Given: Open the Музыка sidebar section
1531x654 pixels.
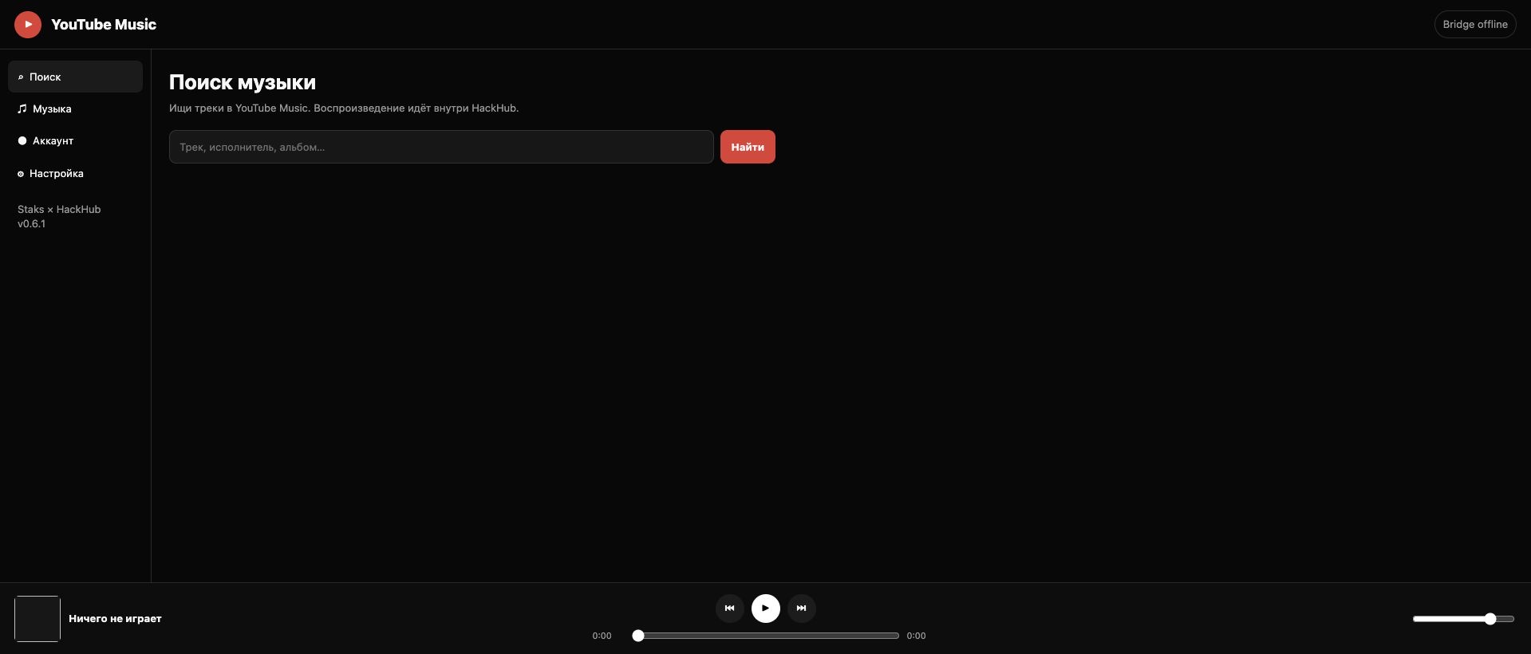Looking at the screenshot, I should (76, 108).
